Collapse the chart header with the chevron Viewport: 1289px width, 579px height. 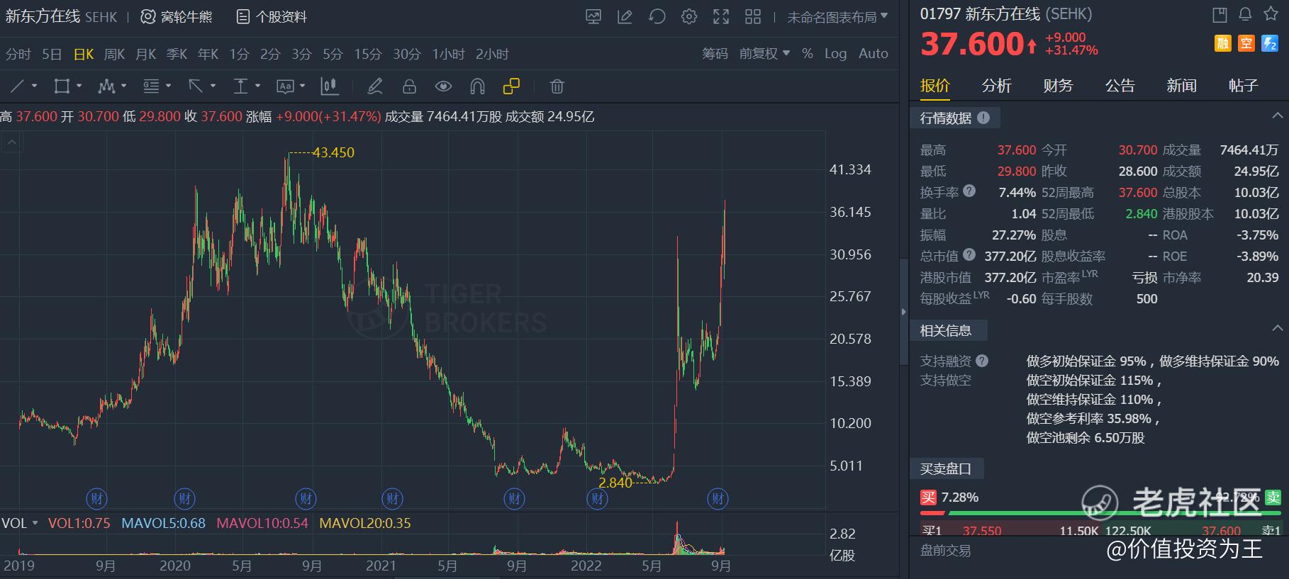point(12,142)
